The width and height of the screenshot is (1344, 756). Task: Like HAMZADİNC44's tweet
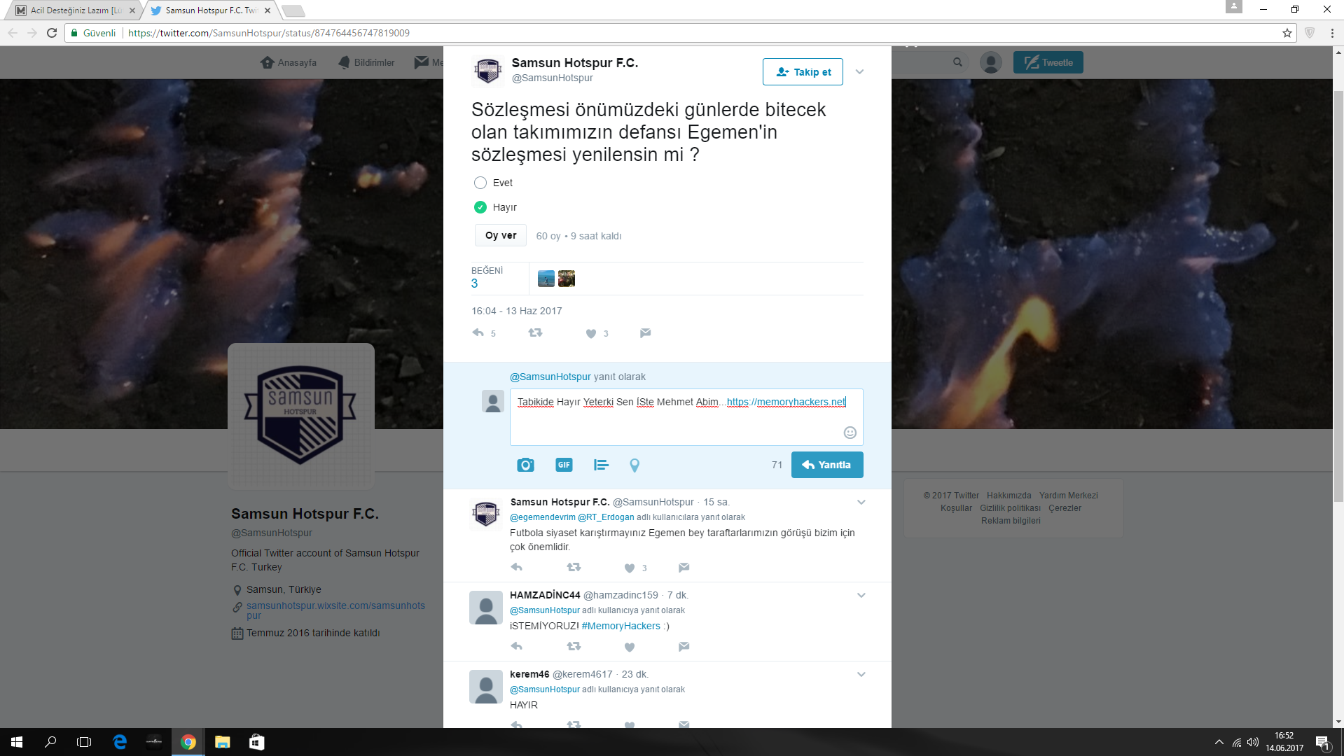(x=630, y=647)
